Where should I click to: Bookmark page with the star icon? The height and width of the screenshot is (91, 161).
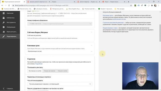click(x=131, y=6)
